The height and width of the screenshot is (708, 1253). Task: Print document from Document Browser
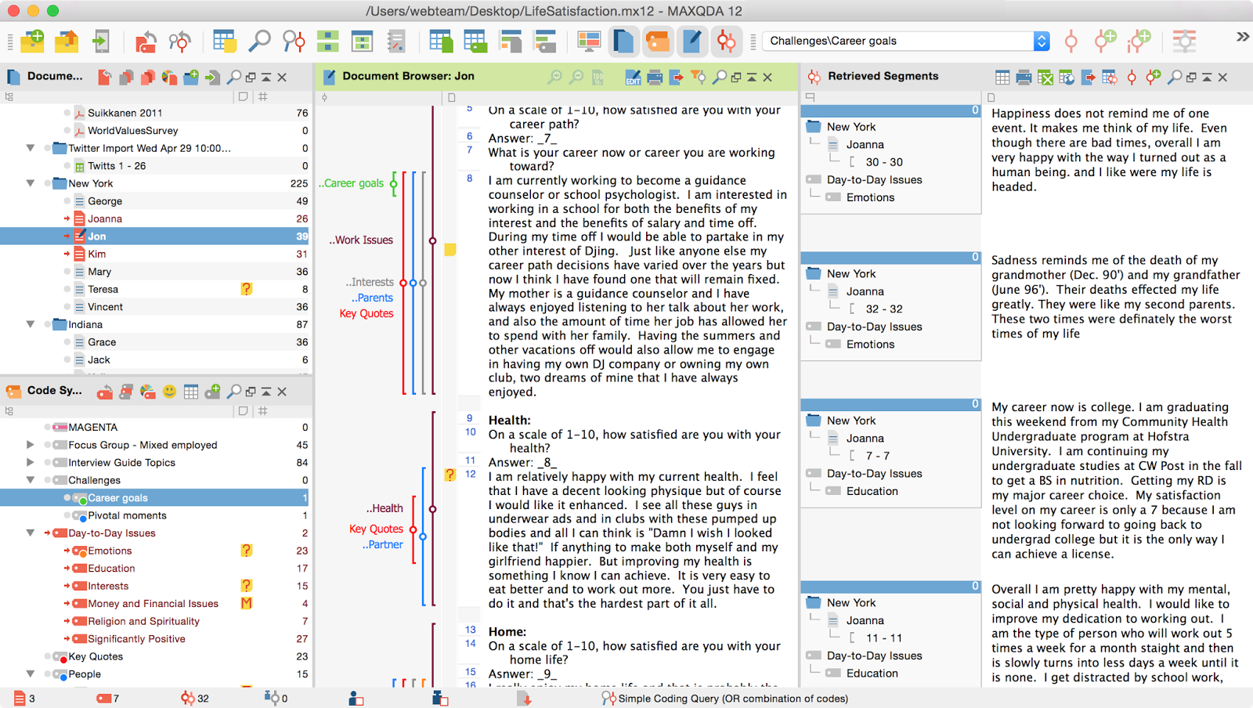tap(655, 77)
